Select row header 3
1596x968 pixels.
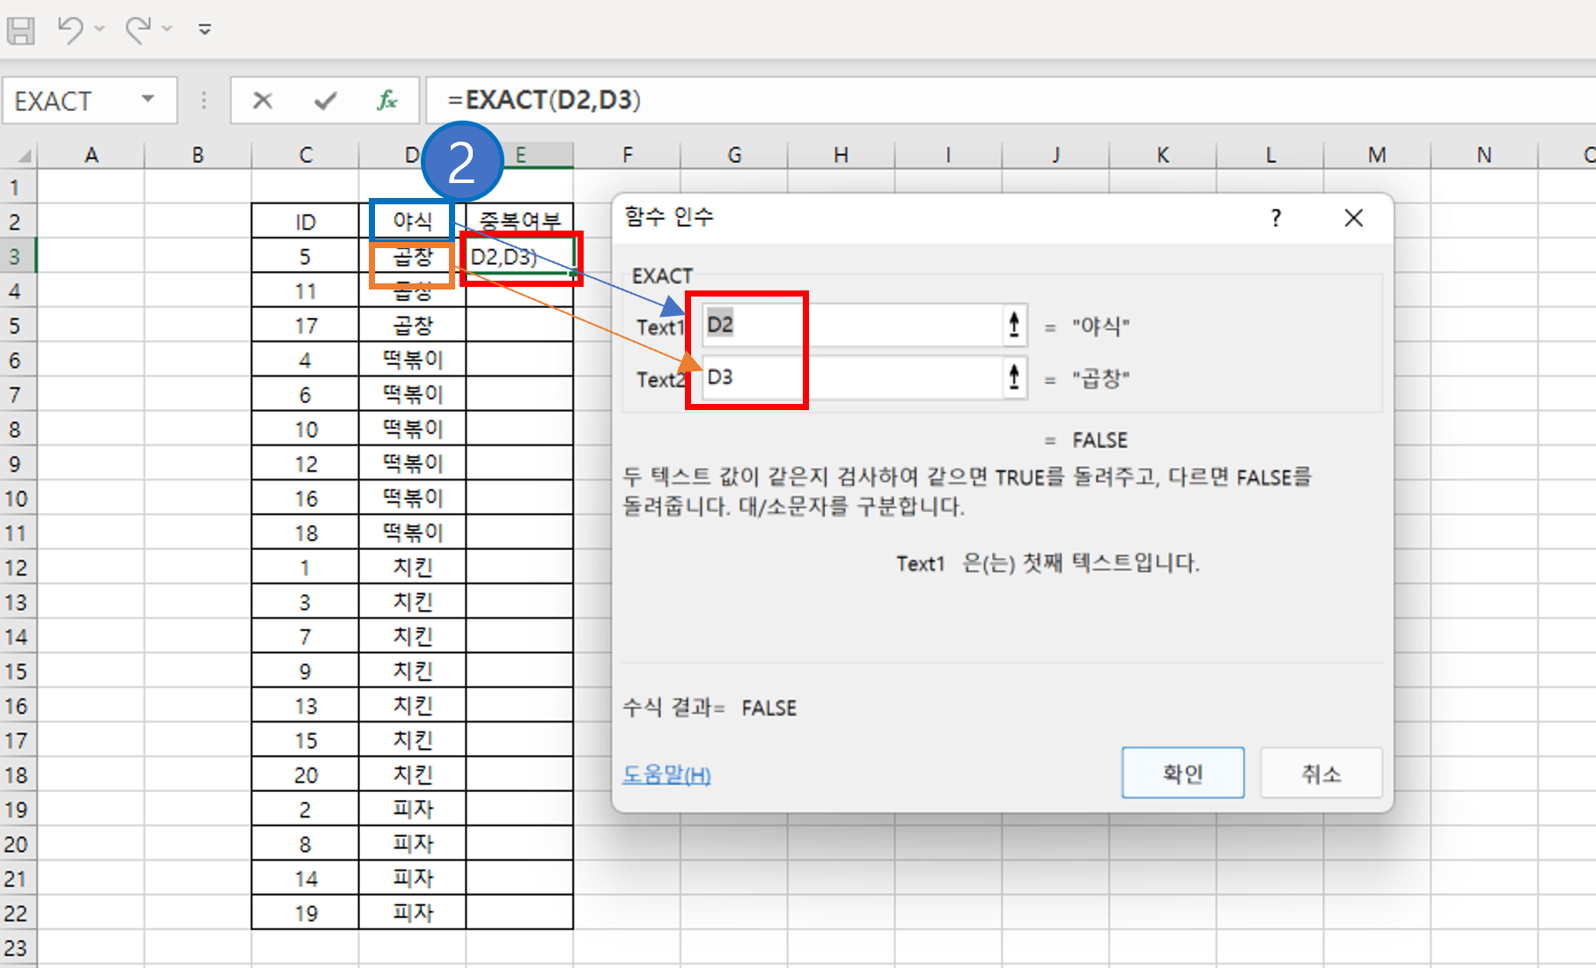(x=16, y=256)
